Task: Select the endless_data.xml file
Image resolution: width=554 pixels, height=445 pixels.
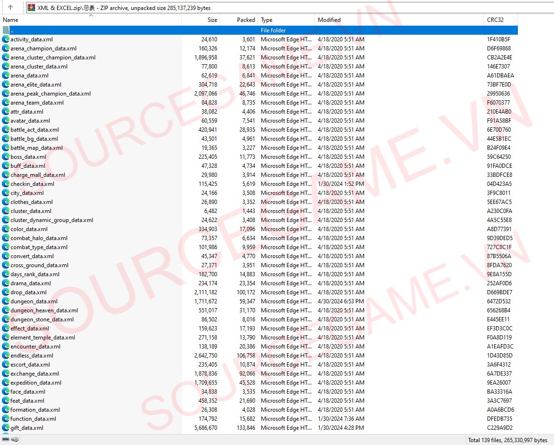Action: (x=32, y=356)
